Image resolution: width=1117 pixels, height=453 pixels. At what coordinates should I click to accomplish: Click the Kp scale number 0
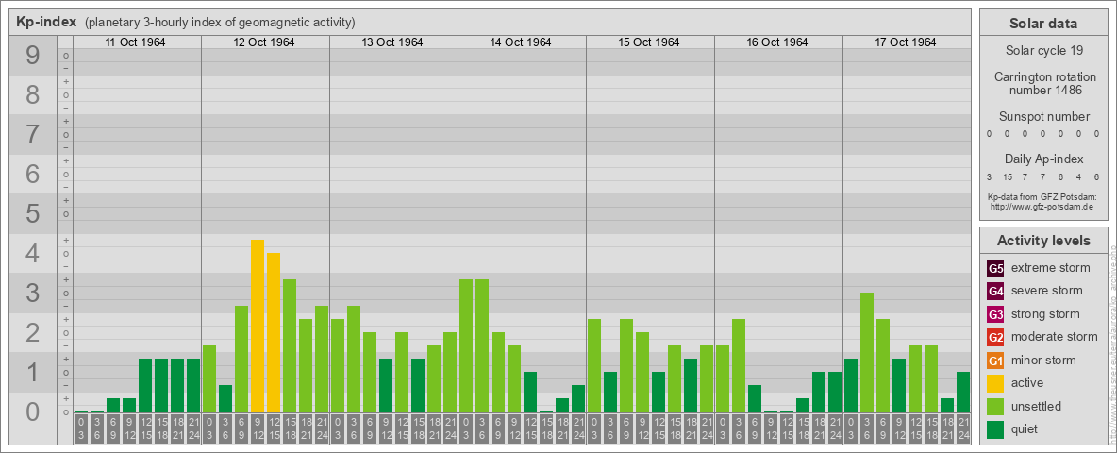pos(33,411)
